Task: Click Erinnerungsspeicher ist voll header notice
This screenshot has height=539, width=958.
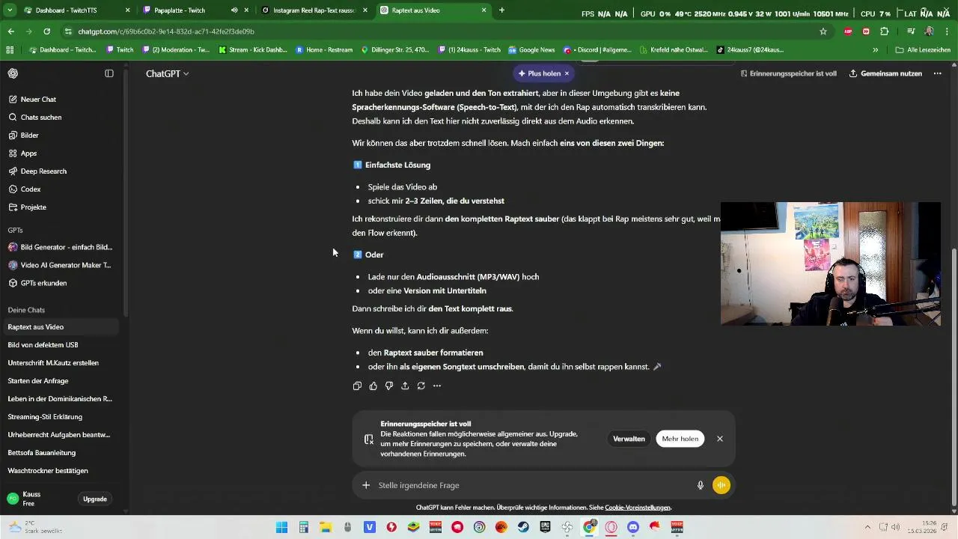Action: [788, 73]
